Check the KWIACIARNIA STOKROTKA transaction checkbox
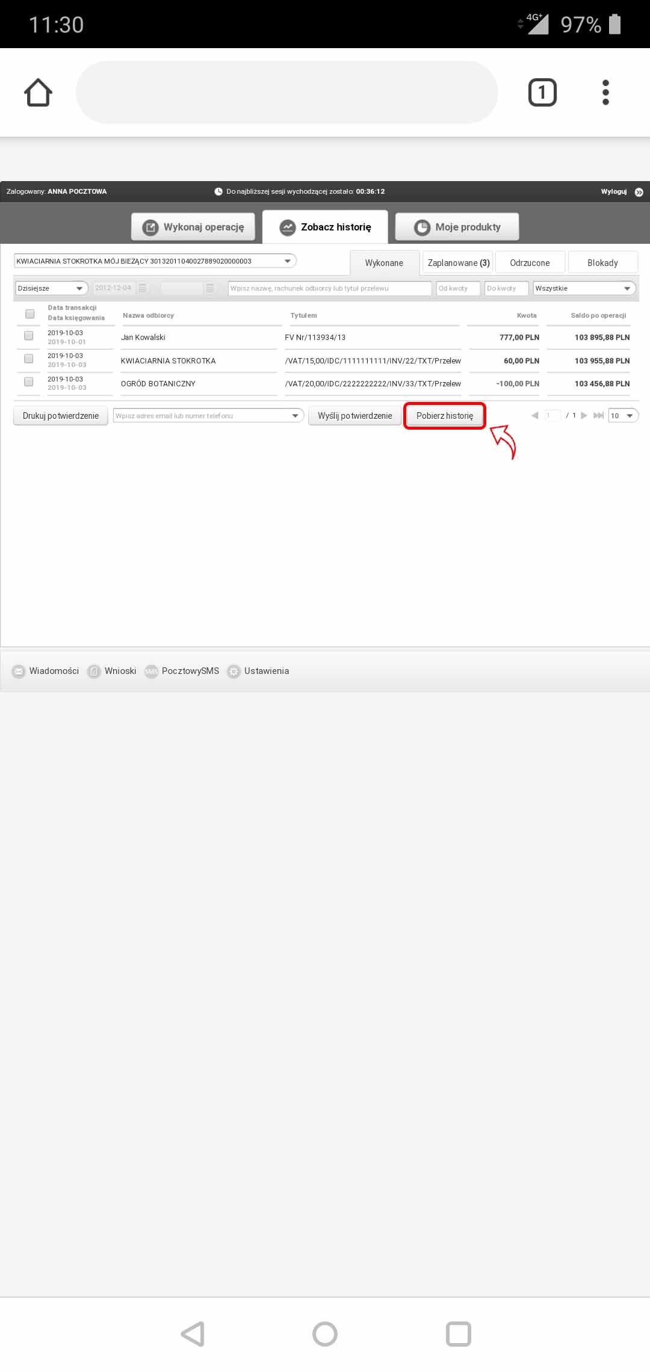This screenshot has width=650, height=1372. point(28,358)
